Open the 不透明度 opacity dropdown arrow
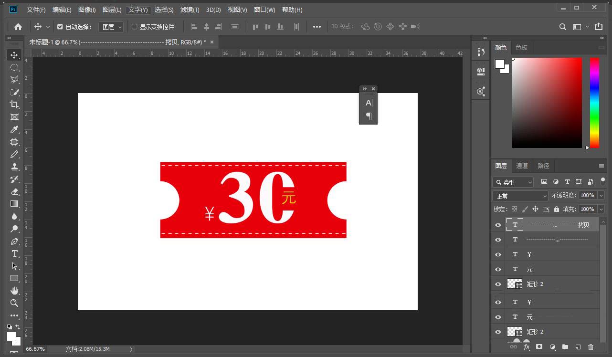This screenshot has width=612, height=357. pyautogui.click(x=601, y=196)
